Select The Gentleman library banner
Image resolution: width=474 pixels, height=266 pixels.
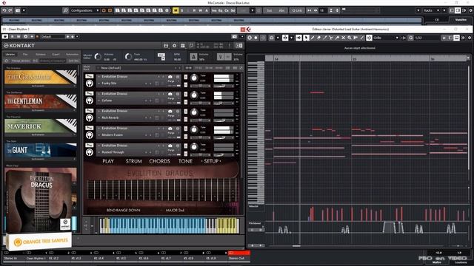click(41, 101)
